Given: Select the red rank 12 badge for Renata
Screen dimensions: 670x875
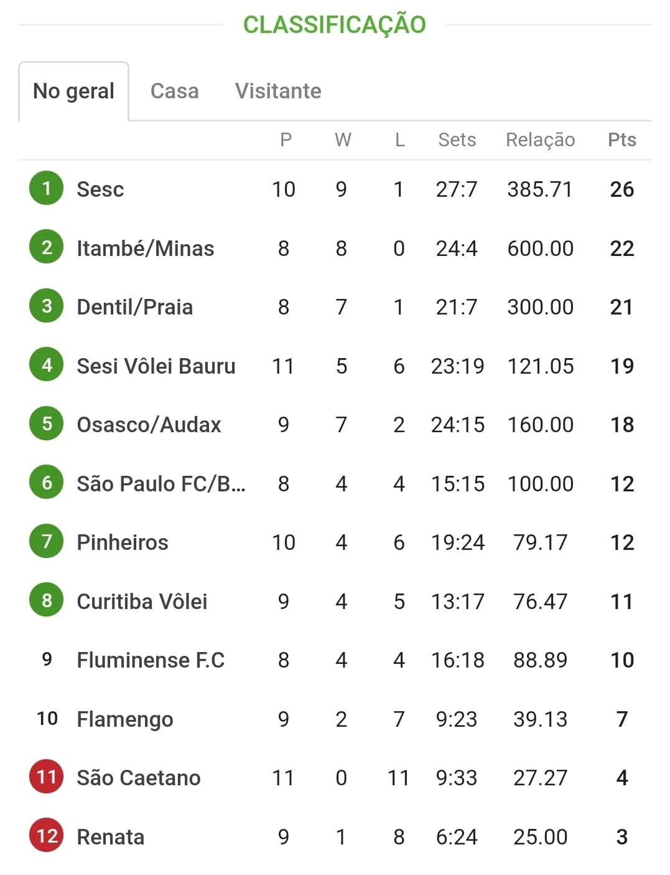Looking at the screenshot, I should 47,836.
